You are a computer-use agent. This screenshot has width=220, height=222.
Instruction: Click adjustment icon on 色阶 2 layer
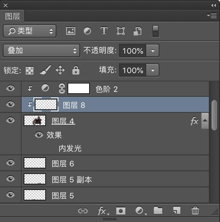[x=45, y=88]
